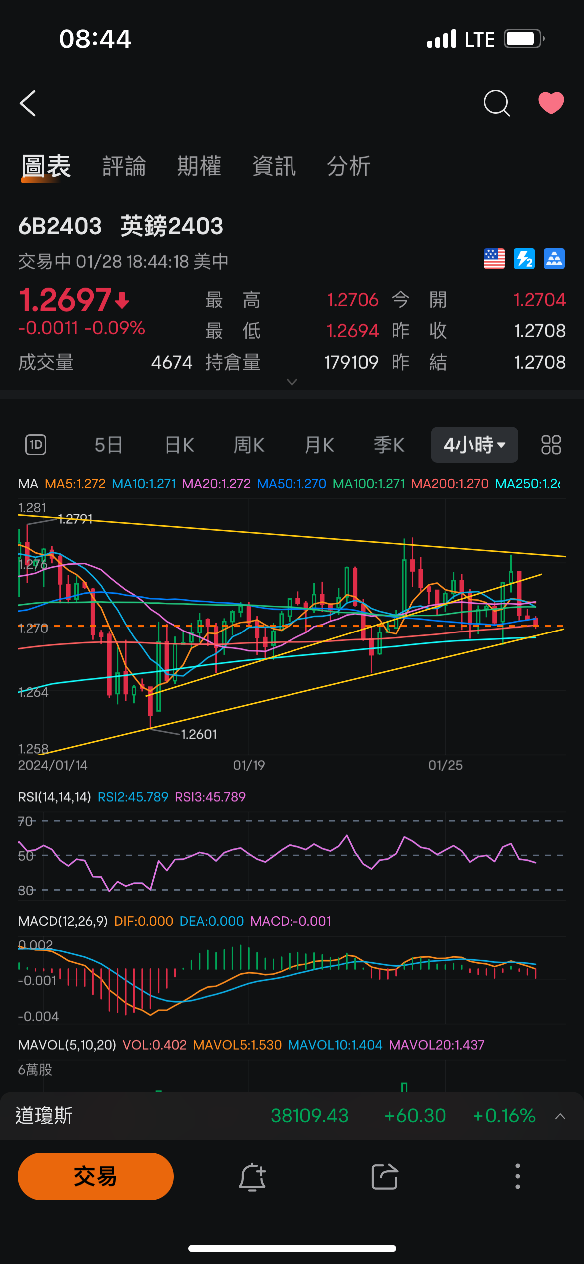The height and width of the screenshot is (1264, 584).
Task: Tap the blue lightning level-2 icon
Action: click(x=524, y=259)
